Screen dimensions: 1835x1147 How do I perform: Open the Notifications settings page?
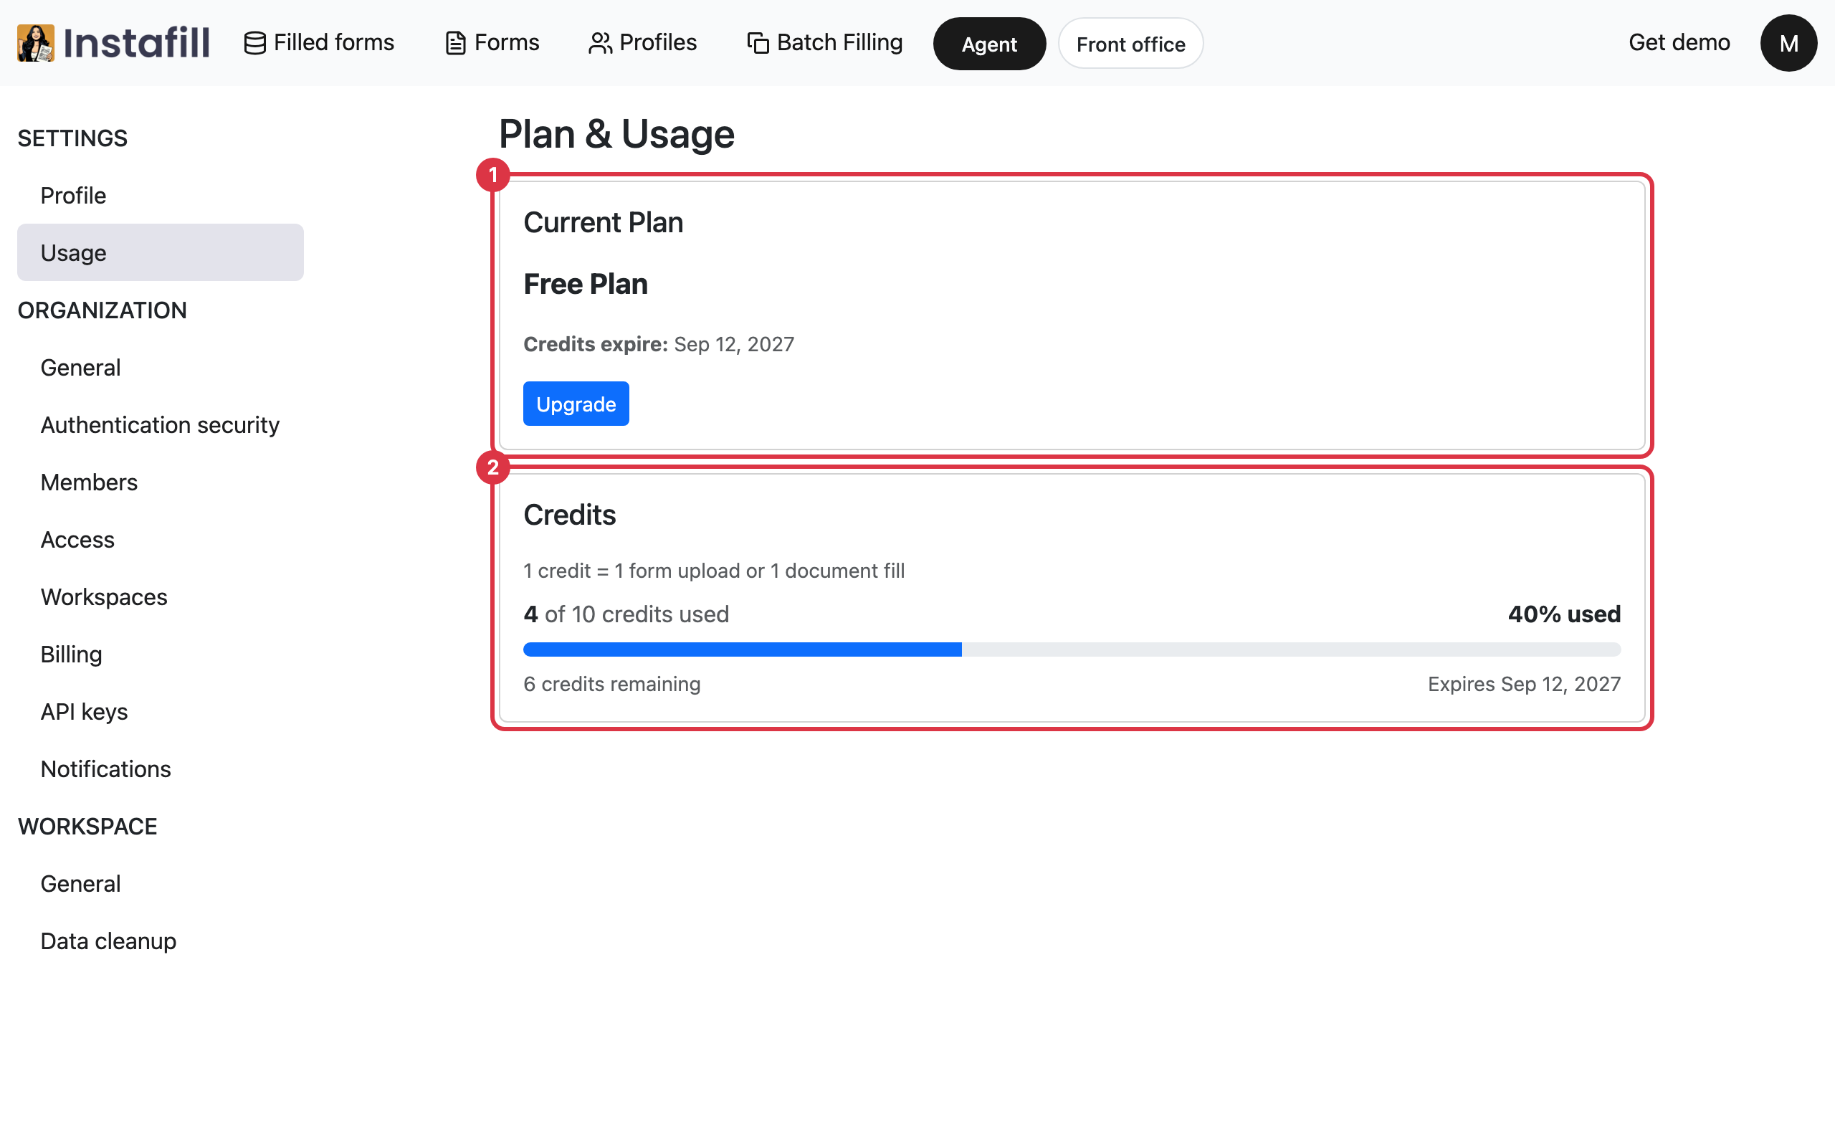pyautogui.click(x=160, y=768)
